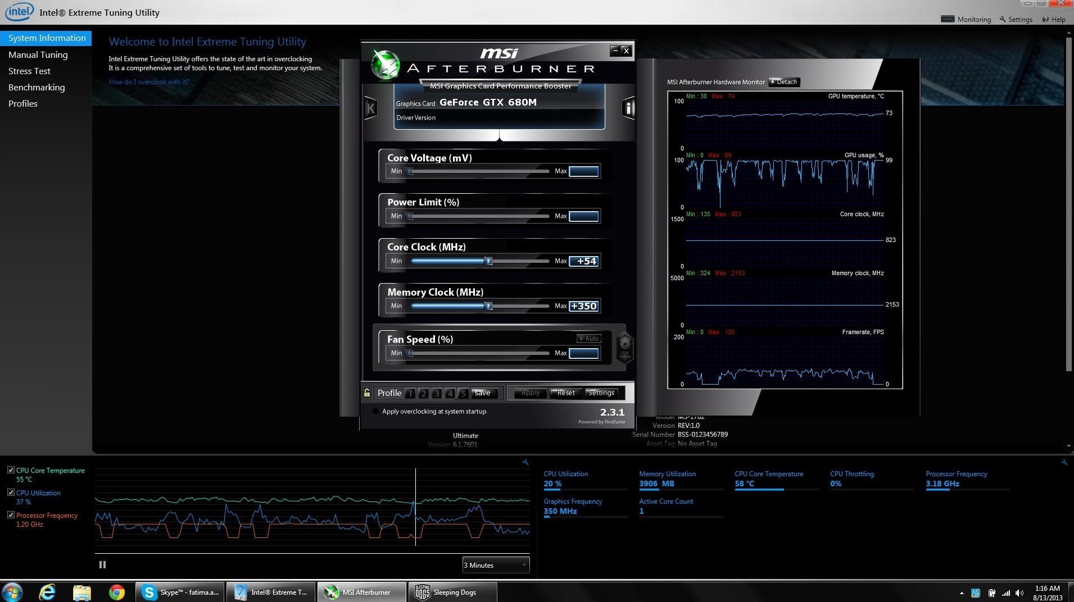Click Intel logo in XTU title bar

click(19, 11)
